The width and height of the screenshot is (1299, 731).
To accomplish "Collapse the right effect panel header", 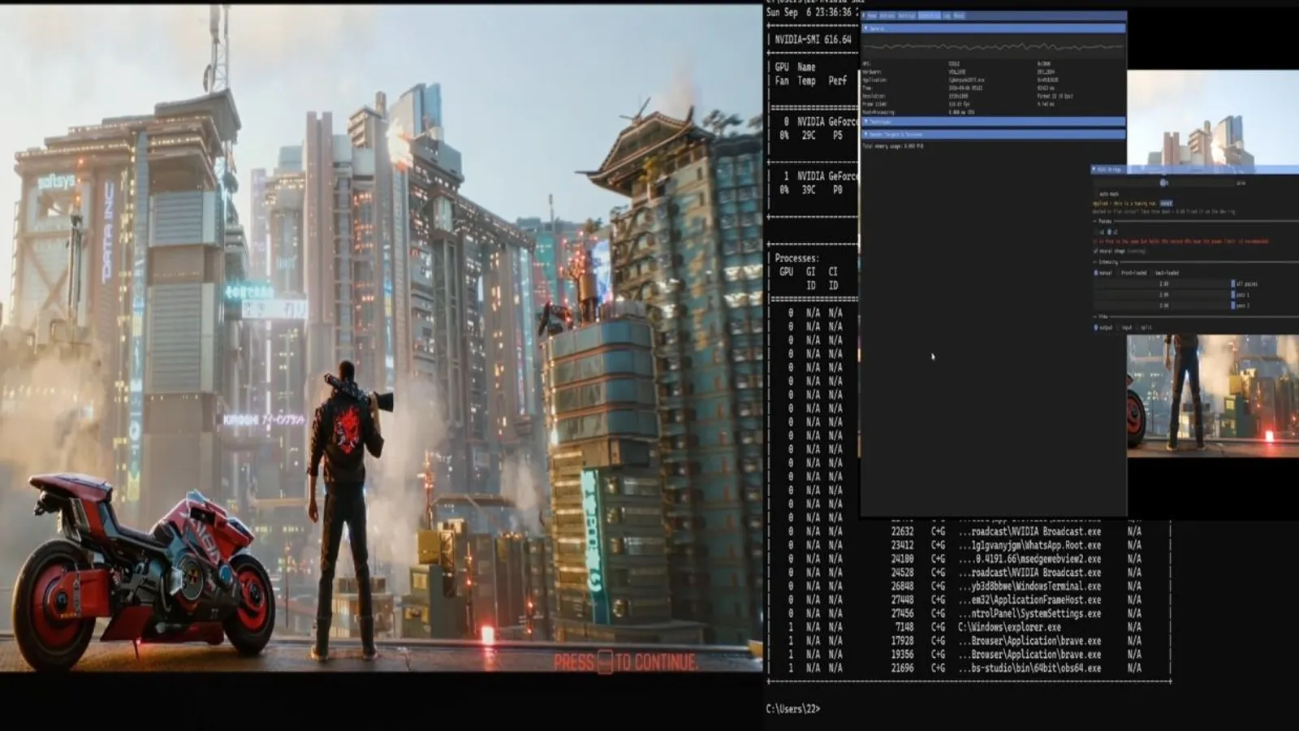I will tap(1193, 169).
